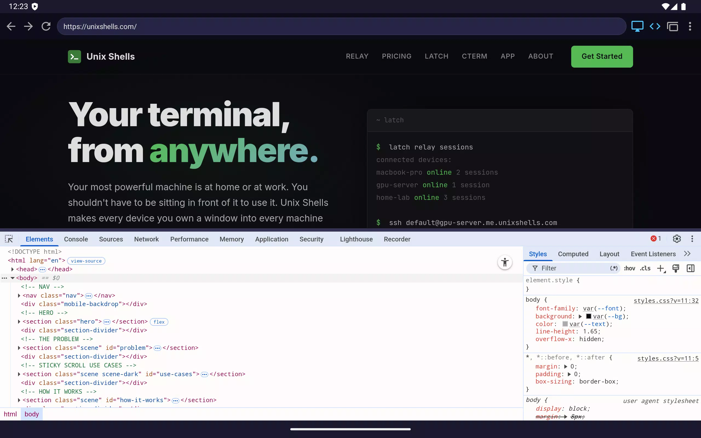The height and width of the screenshot is (438, 701).
Task: Click the --bg background color swatch
Action: point(589,316)
